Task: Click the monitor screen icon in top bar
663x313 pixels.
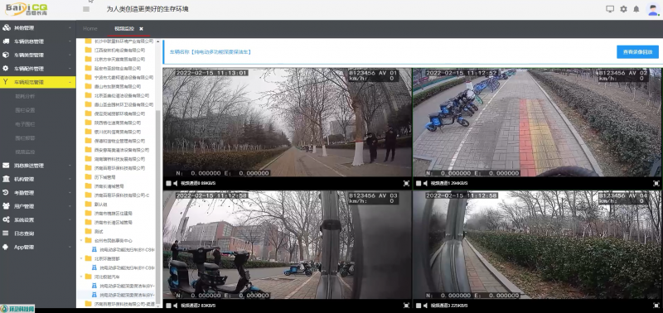Action: coord(610,9)
